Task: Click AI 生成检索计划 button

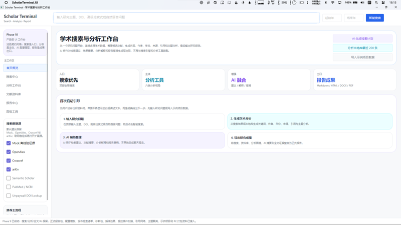Action: tap(362, 38)
